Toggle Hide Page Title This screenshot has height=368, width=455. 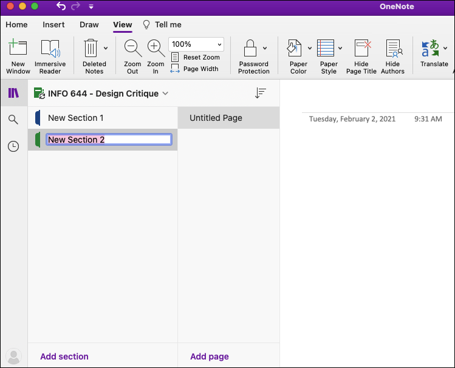click(361, 56)
